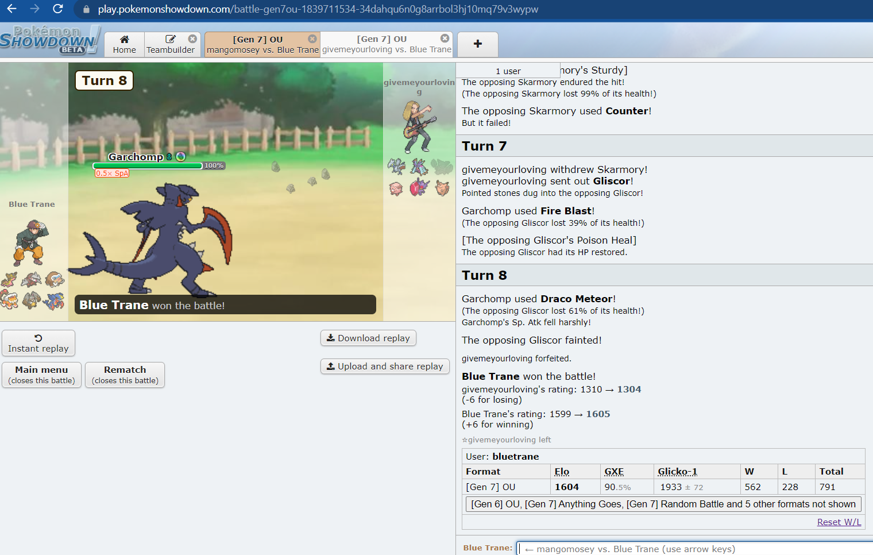Viewport: 873px width, 555px height.
Task: Follow the Reset W/L link
Action: [x=839, y=522]
